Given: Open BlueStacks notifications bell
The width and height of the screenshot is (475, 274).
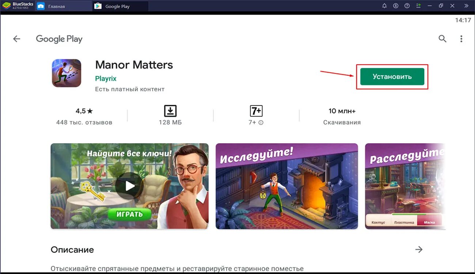Looking at the screenshot, I should tap(384, 6).
